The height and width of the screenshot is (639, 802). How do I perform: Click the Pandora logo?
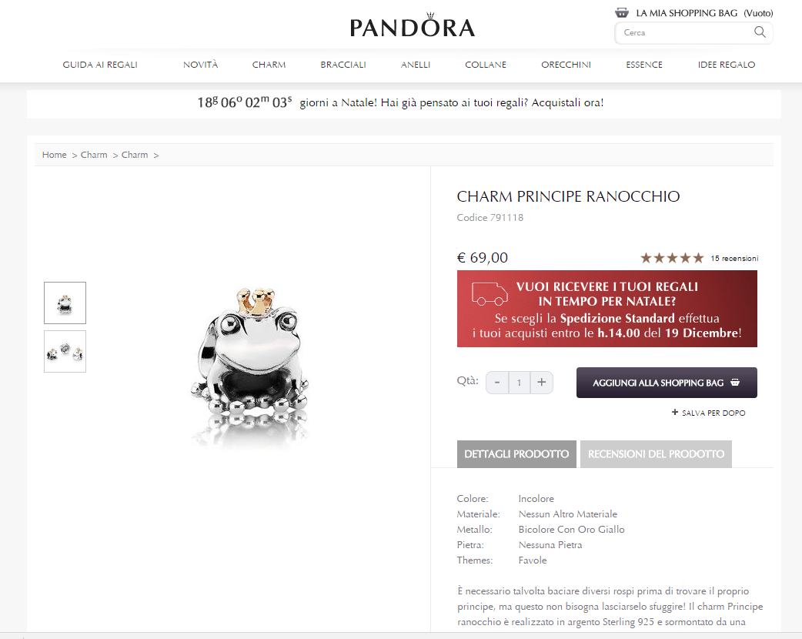413,25
